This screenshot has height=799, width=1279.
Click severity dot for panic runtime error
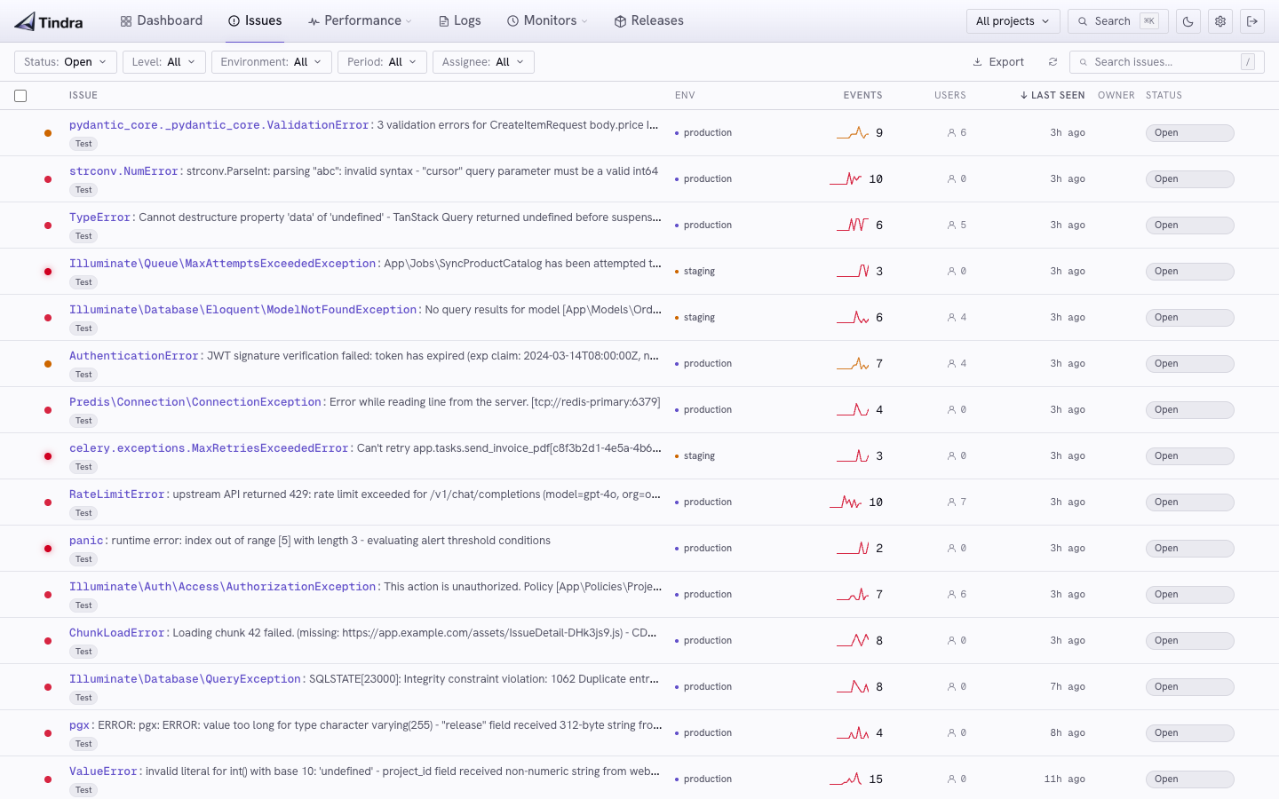tap(48, 549)
